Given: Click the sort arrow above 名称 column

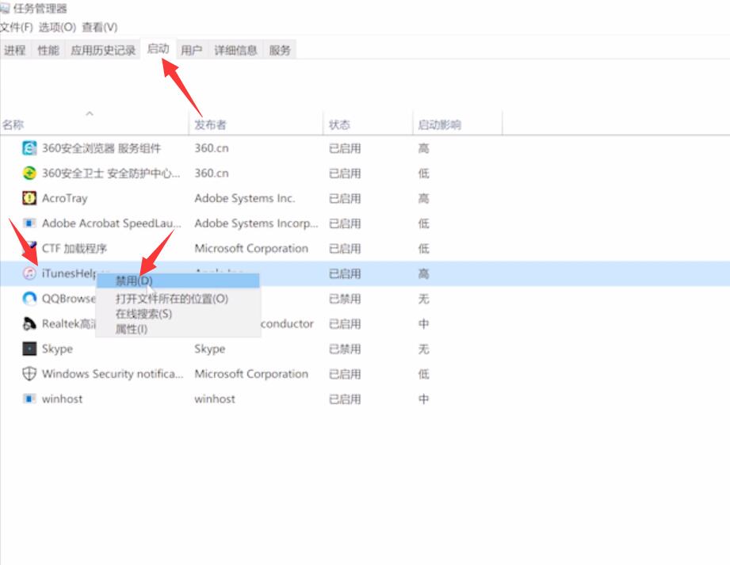Looking at the screenshot, I should click(90, 113).
